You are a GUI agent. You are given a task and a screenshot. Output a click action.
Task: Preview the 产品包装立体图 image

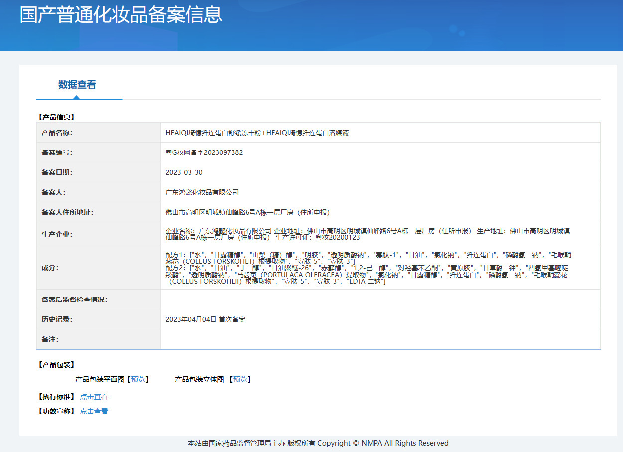tap(240, 379)
